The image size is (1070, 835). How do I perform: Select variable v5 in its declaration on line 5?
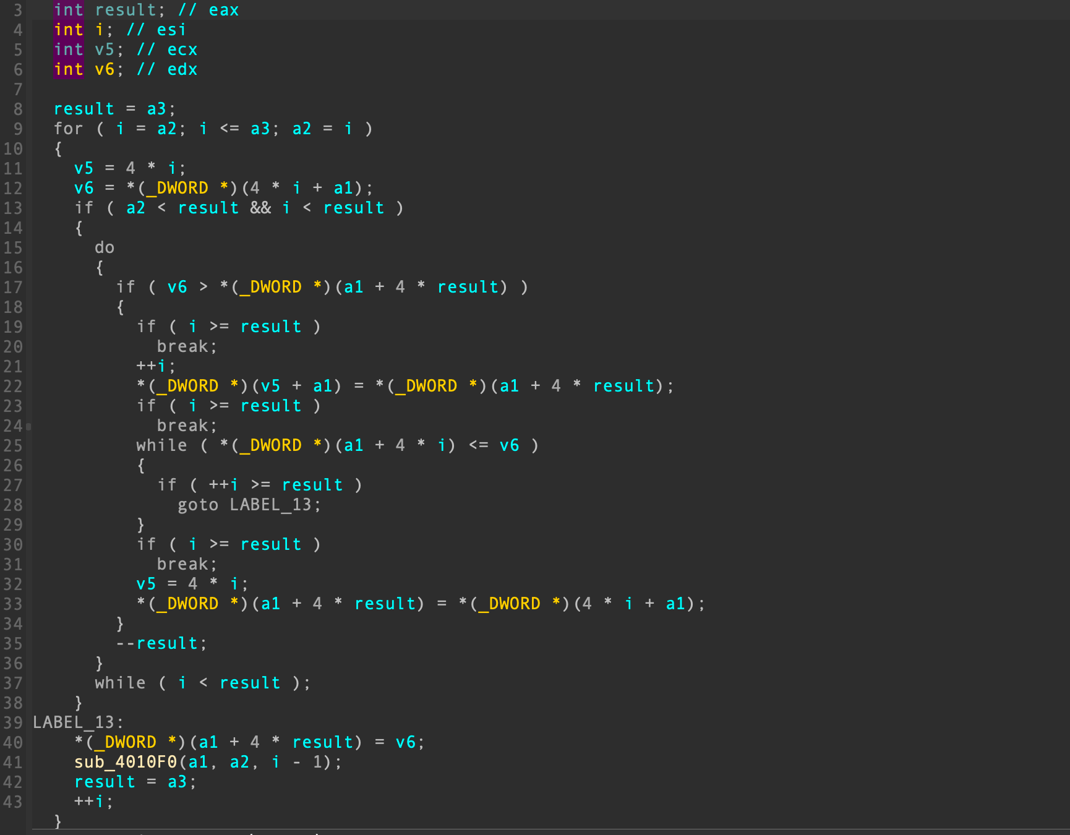click(x=105, y=49)
